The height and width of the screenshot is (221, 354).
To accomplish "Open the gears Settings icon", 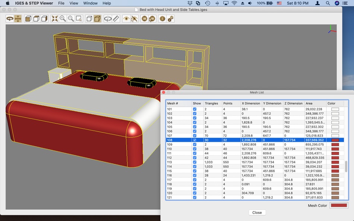I will click(170, 19).
